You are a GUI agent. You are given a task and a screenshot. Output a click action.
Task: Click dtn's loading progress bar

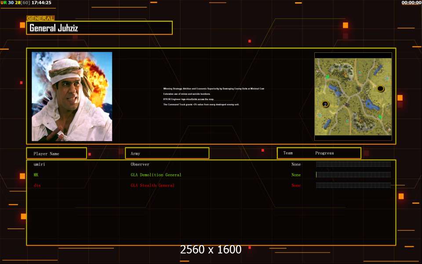[x=353, y=185]
